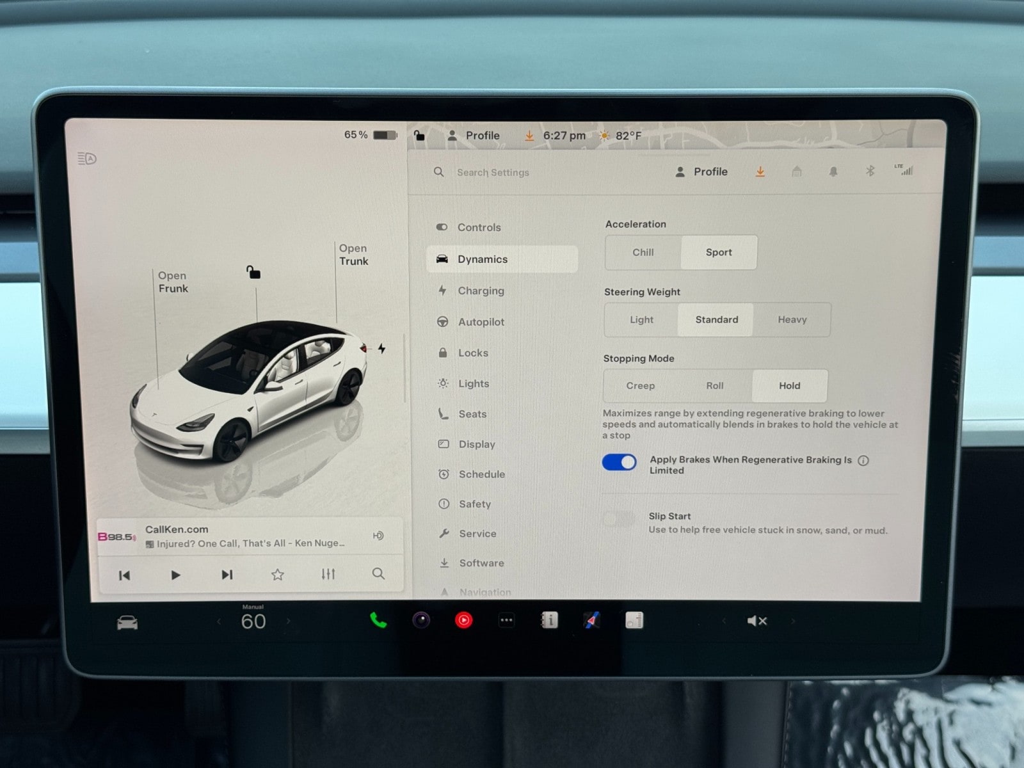Select Heavy steering weight
Viewport: 1024px width, 768px height.
792,319
